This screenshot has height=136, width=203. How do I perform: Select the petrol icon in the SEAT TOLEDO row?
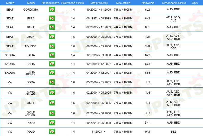coord(52,46)
